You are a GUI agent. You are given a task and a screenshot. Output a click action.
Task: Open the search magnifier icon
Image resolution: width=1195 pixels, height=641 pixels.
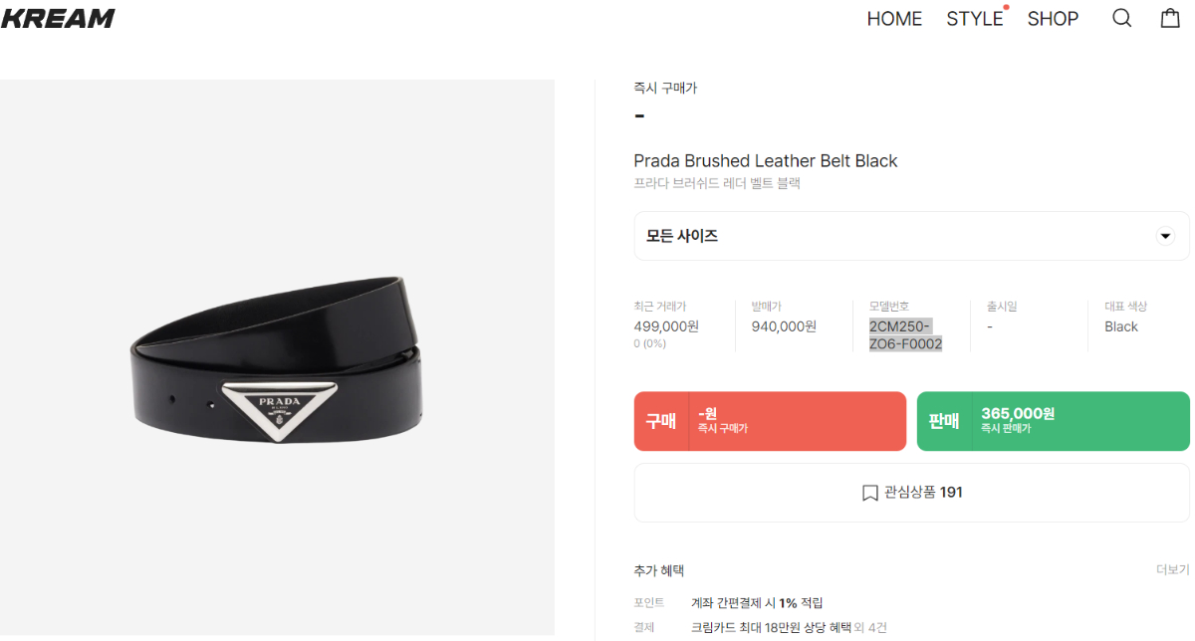1121,18
